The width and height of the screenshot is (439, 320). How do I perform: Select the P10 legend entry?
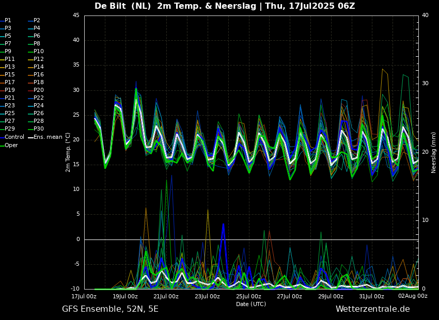coord(39,52)
